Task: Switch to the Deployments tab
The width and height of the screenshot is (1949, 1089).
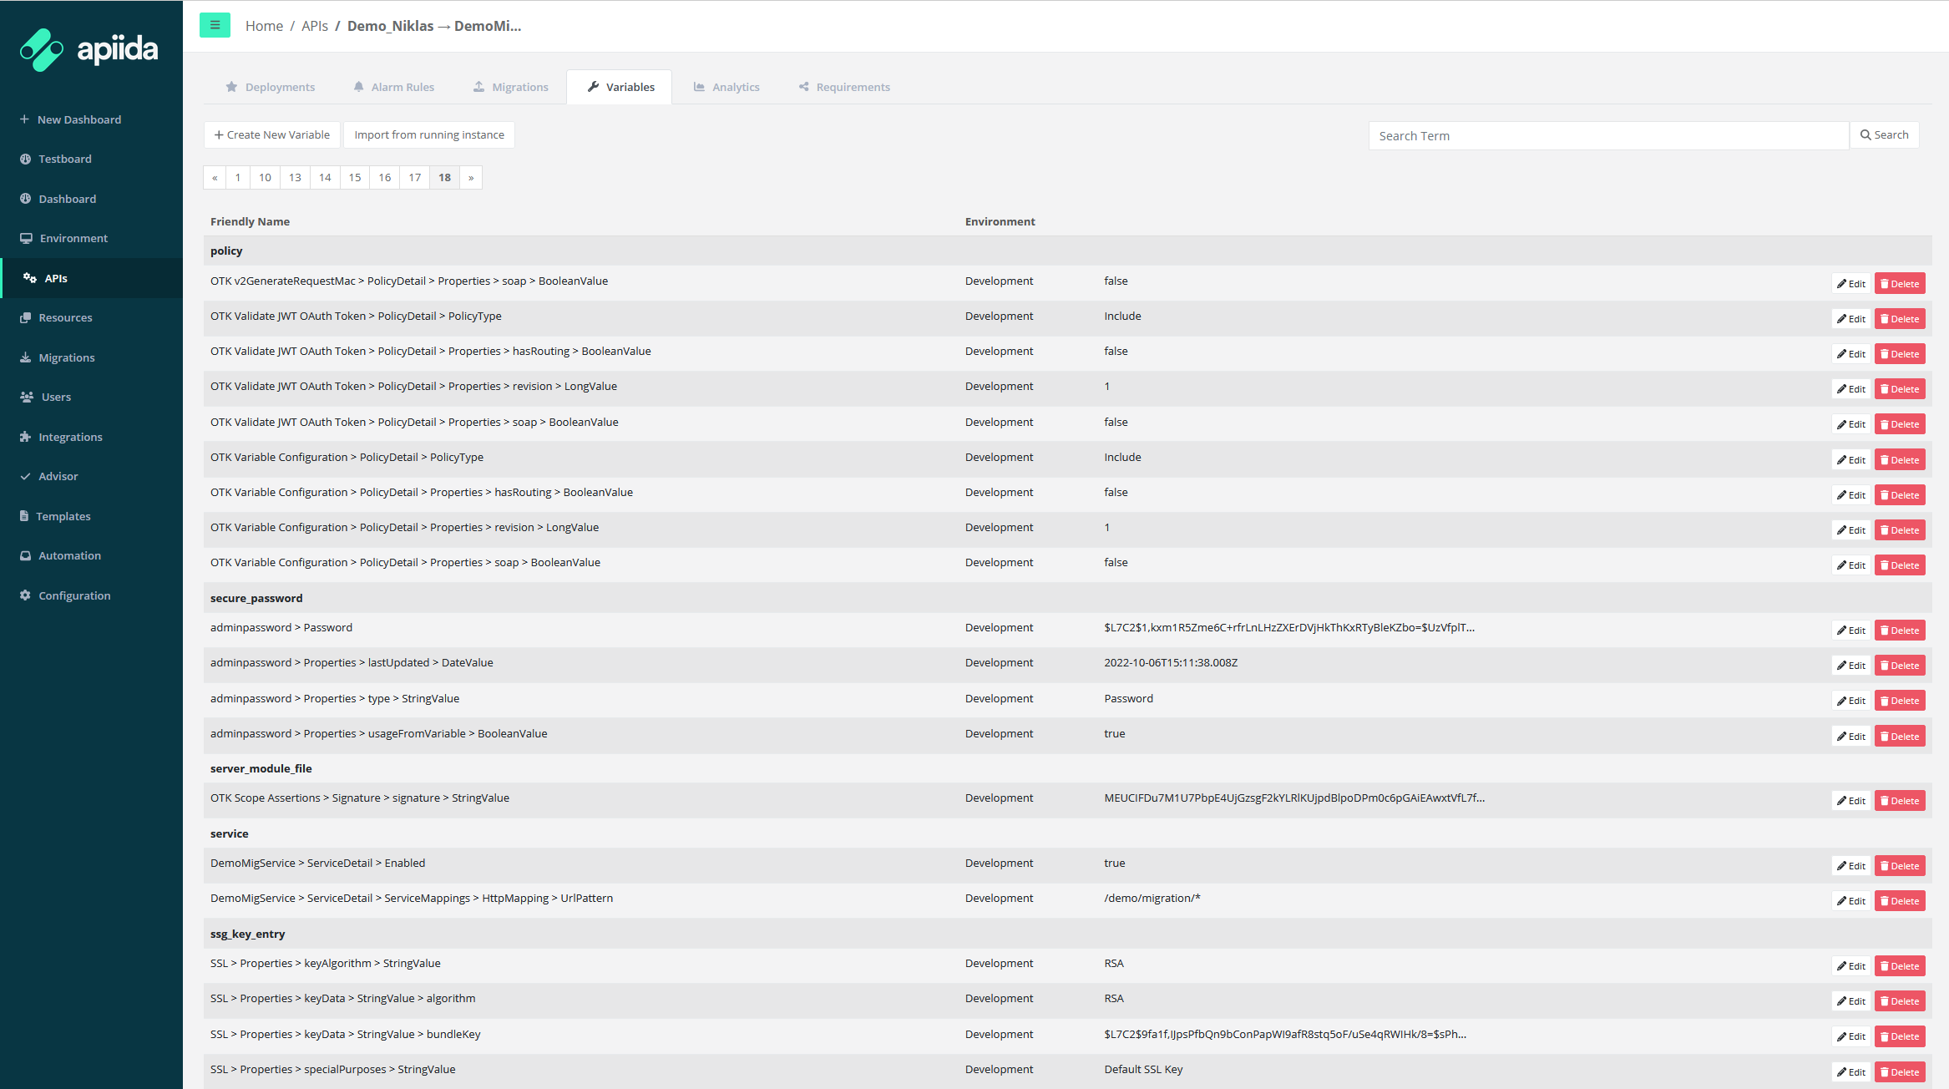Action: point(271,87)
